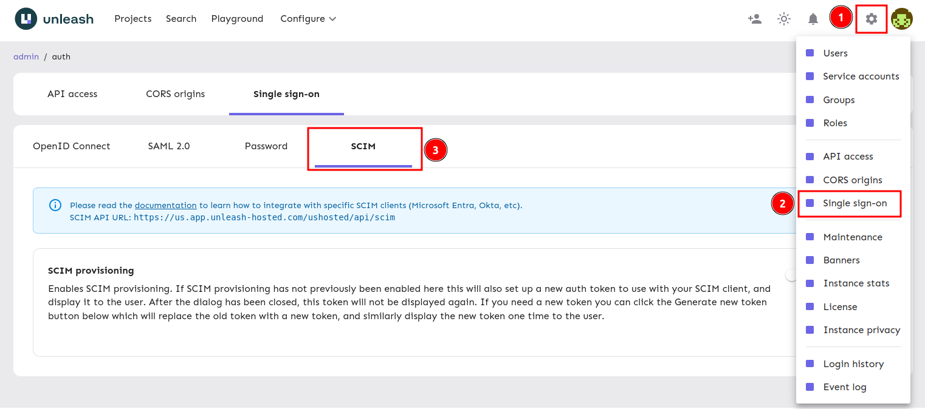This screenshot has height=409, width=925.
Task: Choose Service accounts in the settings menu
Action: 861,76
